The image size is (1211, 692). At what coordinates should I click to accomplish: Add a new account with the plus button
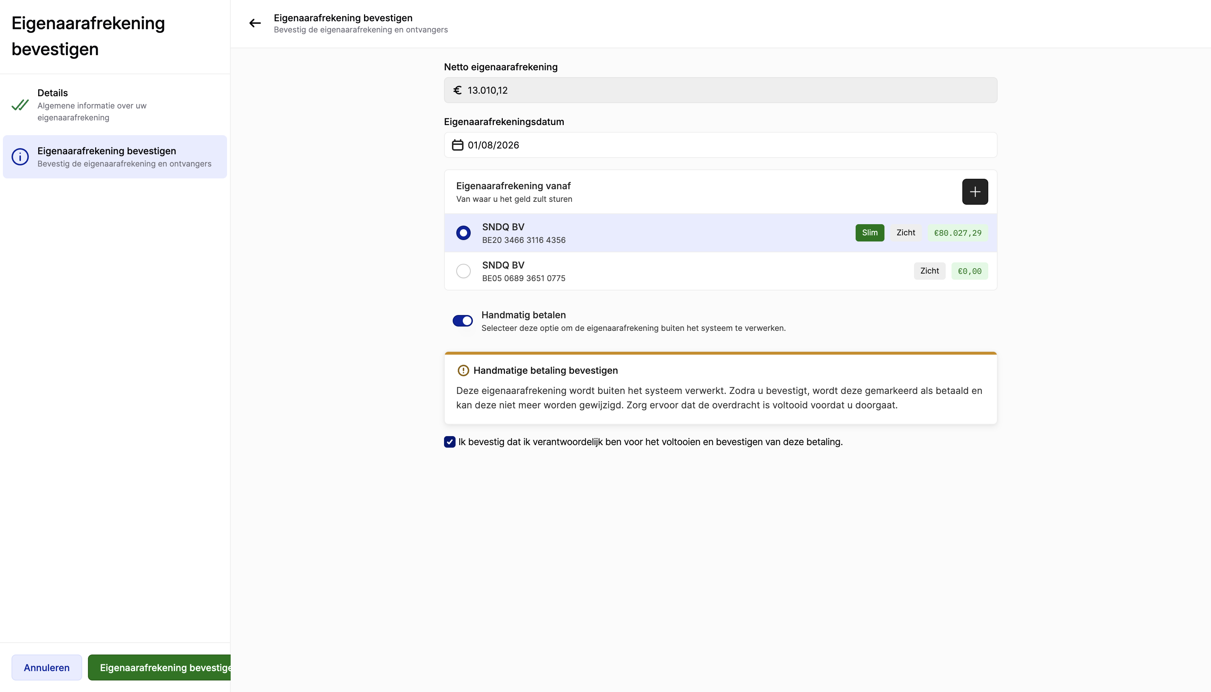pyautogui.click(x=975, y=191)
